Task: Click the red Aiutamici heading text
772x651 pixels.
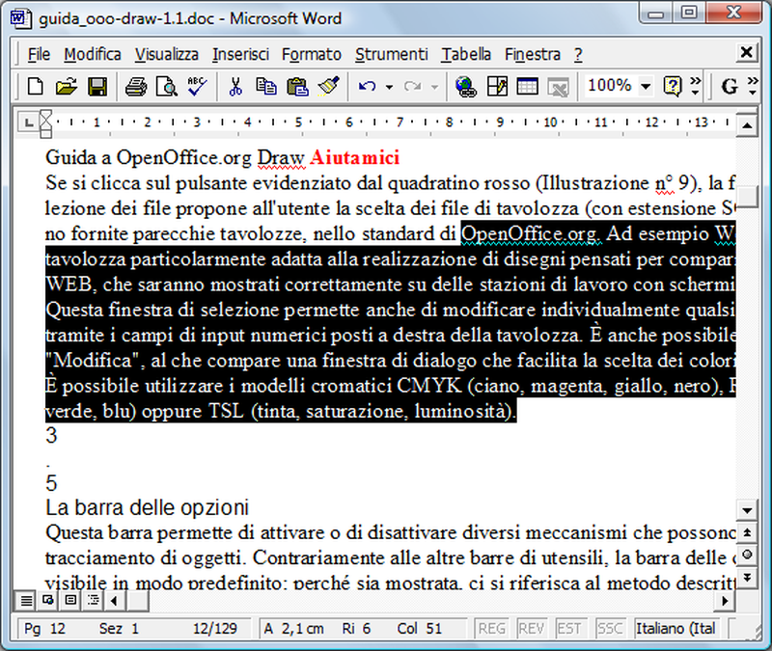Action: pos(354,157)
